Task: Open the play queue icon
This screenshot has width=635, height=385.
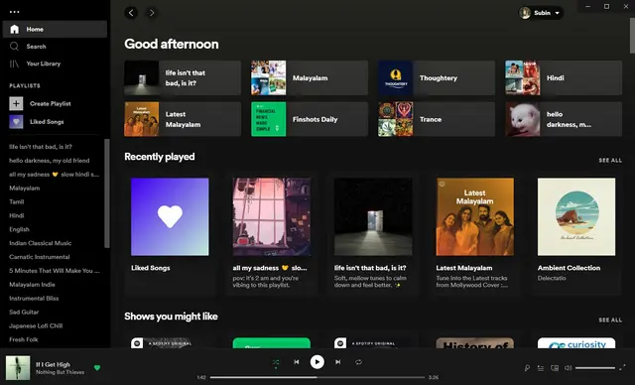Action: point(541,368)
